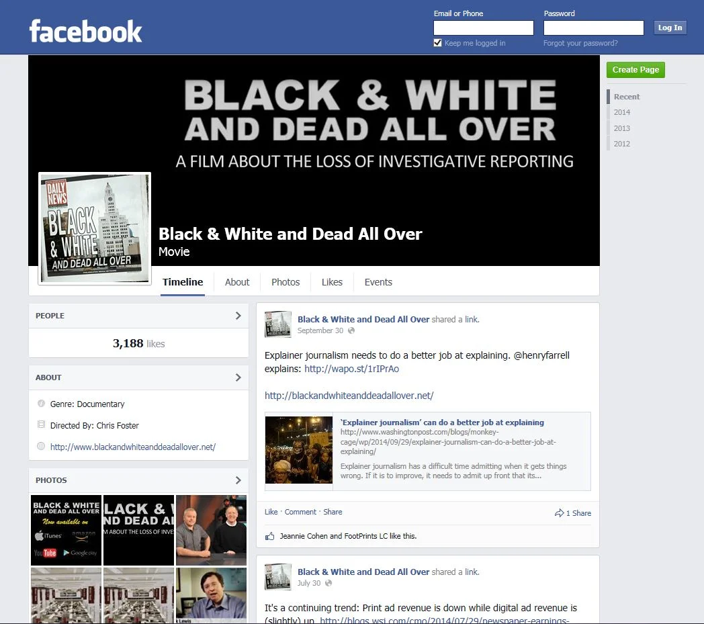The height and width of the screenshot is (624, 704).
Task: Open the Now available on iTunes photo
Action: pos(66,530)
